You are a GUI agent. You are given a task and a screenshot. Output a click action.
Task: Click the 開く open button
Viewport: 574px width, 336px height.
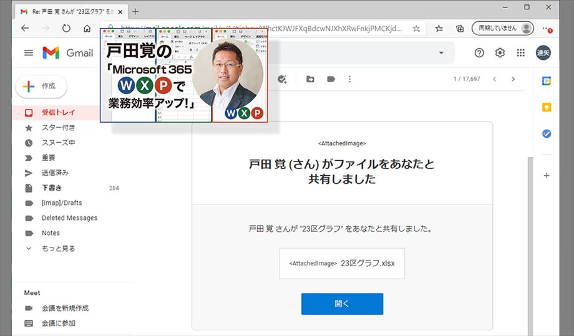343,304
